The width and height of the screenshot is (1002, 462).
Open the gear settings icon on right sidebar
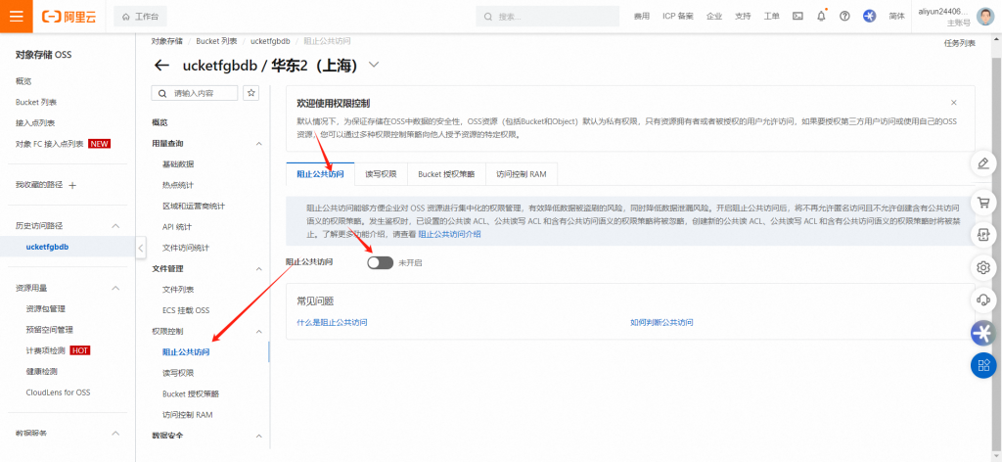[983, 267]
